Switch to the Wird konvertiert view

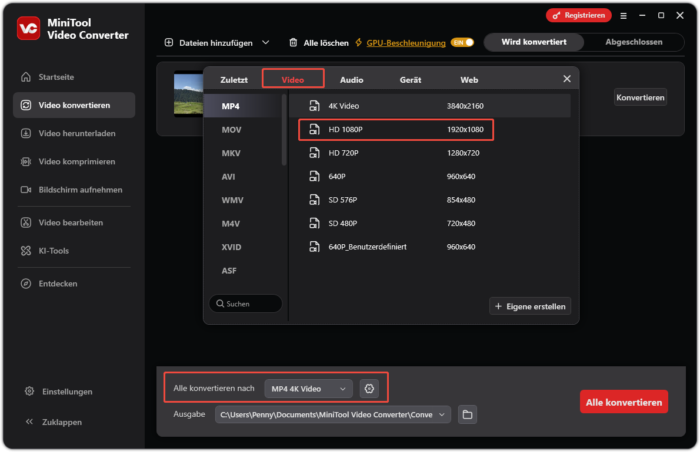[534, 42]
